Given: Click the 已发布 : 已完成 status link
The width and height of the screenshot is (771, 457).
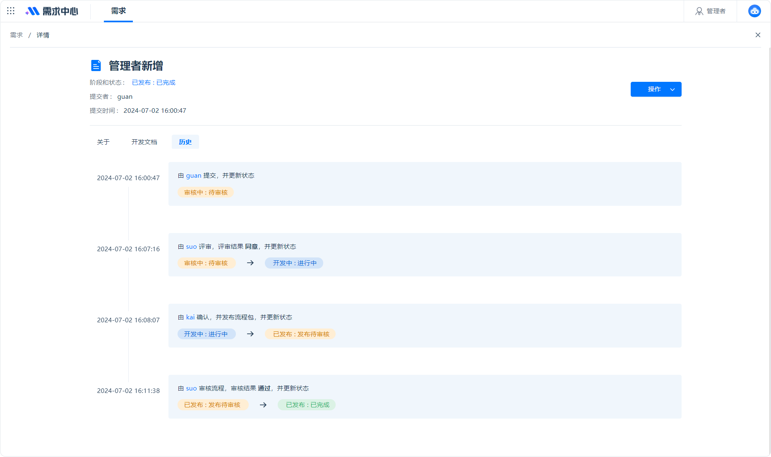Looking at the screenshot, I should [154, 83].
